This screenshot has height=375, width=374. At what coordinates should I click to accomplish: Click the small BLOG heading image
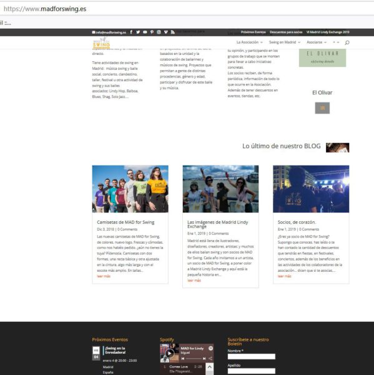337,147
